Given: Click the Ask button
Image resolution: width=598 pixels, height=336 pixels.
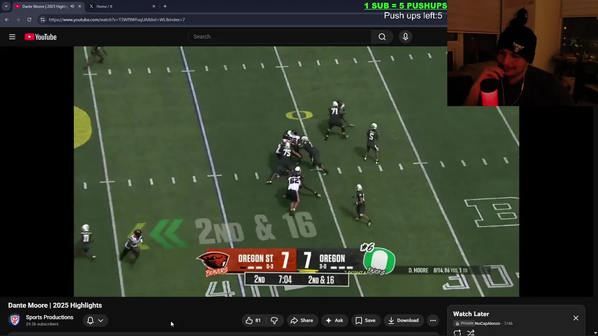Looking at the screenshot, I should pos(335,320).
